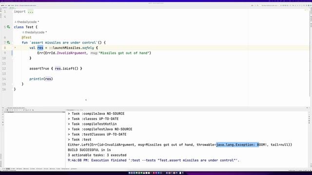Image resolution: width=312 pixels, height=175 pixels.
Task: Click Either.Left at start of output line
Action: click(78, 145)
